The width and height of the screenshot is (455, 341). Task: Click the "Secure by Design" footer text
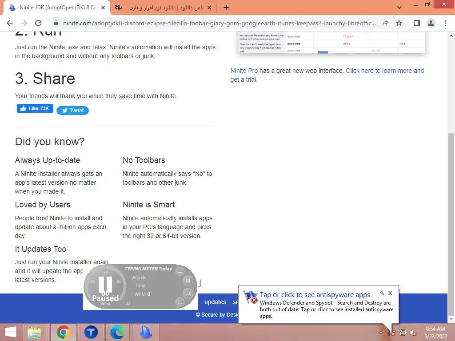tap(217, 315)
